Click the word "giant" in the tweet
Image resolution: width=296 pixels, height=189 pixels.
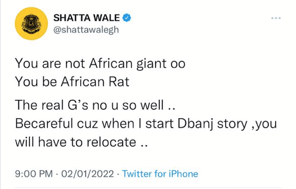point(152,64)
